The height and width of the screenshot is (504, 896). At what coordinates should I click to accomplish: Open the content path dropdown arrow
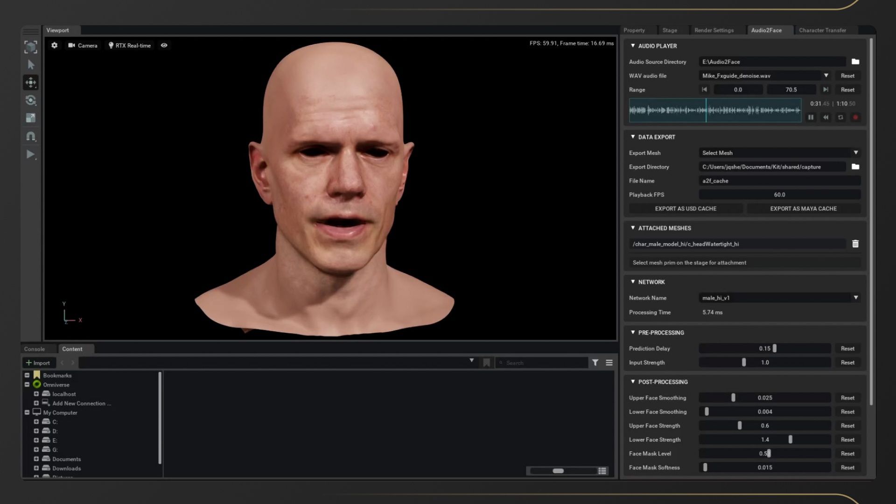pos(471,361)
